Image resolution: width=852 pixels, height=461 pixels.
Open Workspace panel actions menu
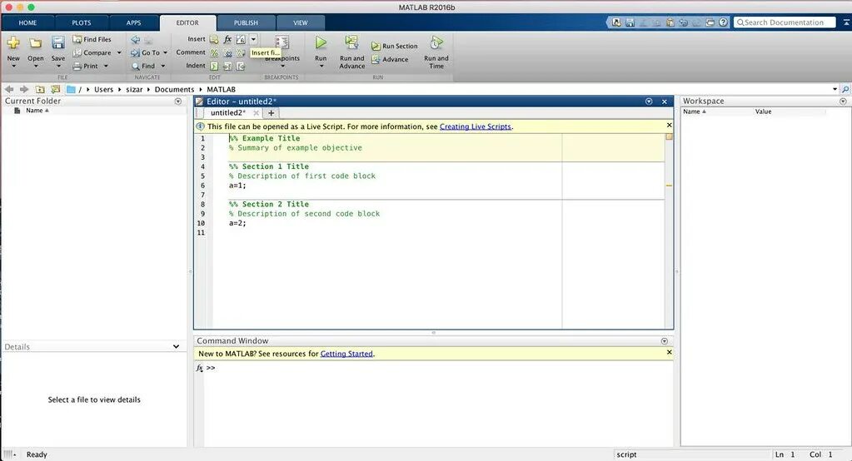[x=843, y=101]
